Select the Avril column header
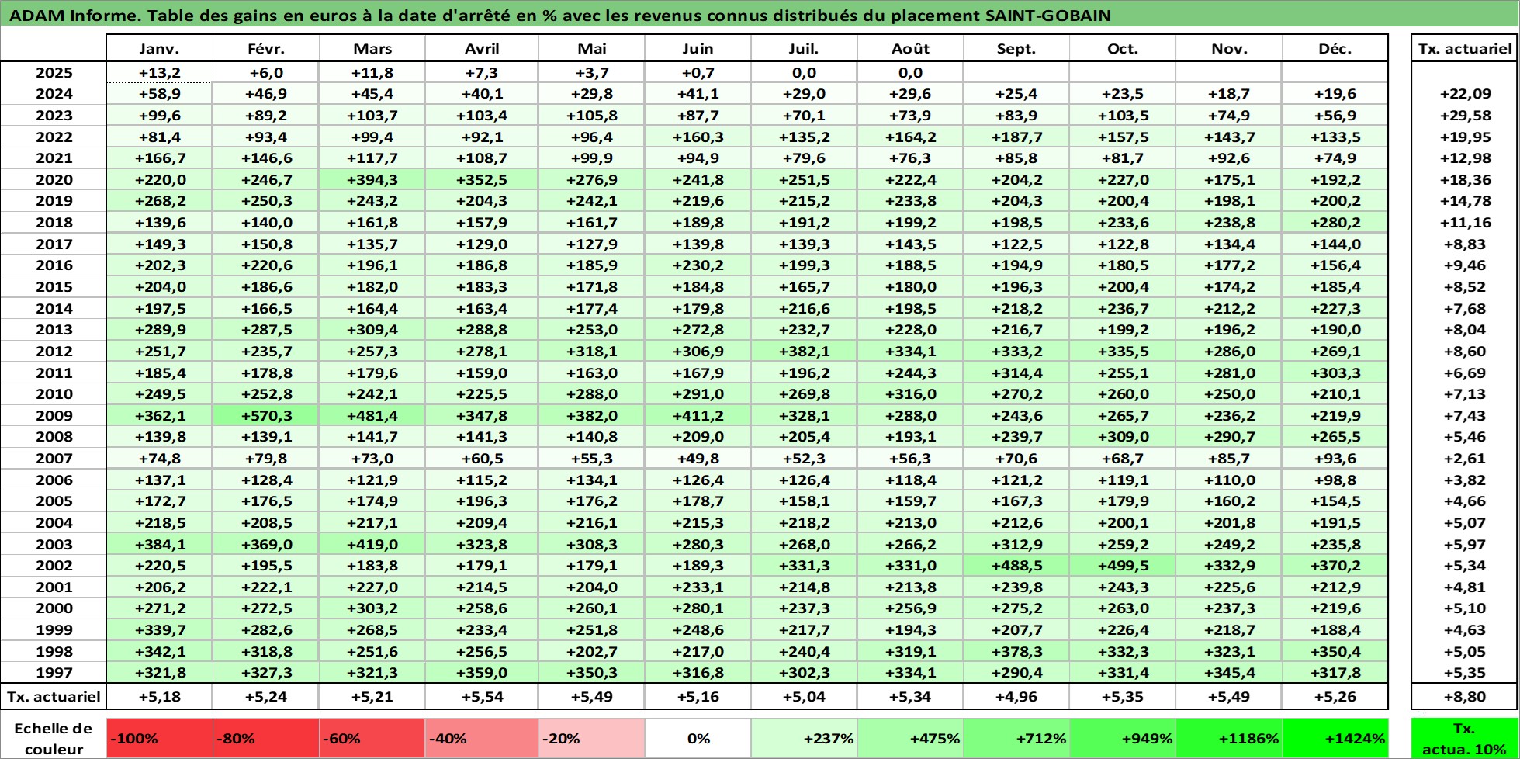 pyautogui.click(x=482, y=48)
